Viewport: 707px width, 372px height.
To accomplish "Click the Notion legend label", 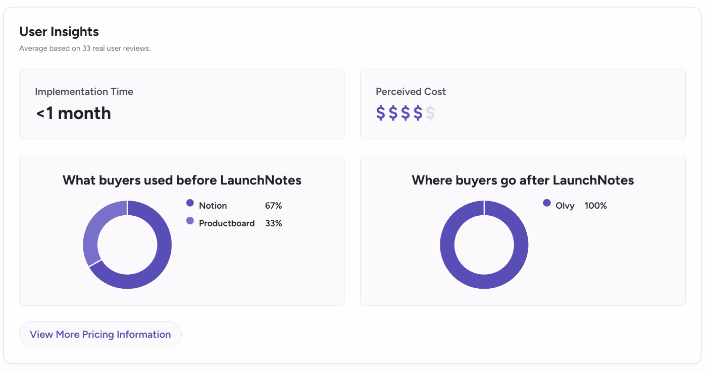I will tap(213, 206).
